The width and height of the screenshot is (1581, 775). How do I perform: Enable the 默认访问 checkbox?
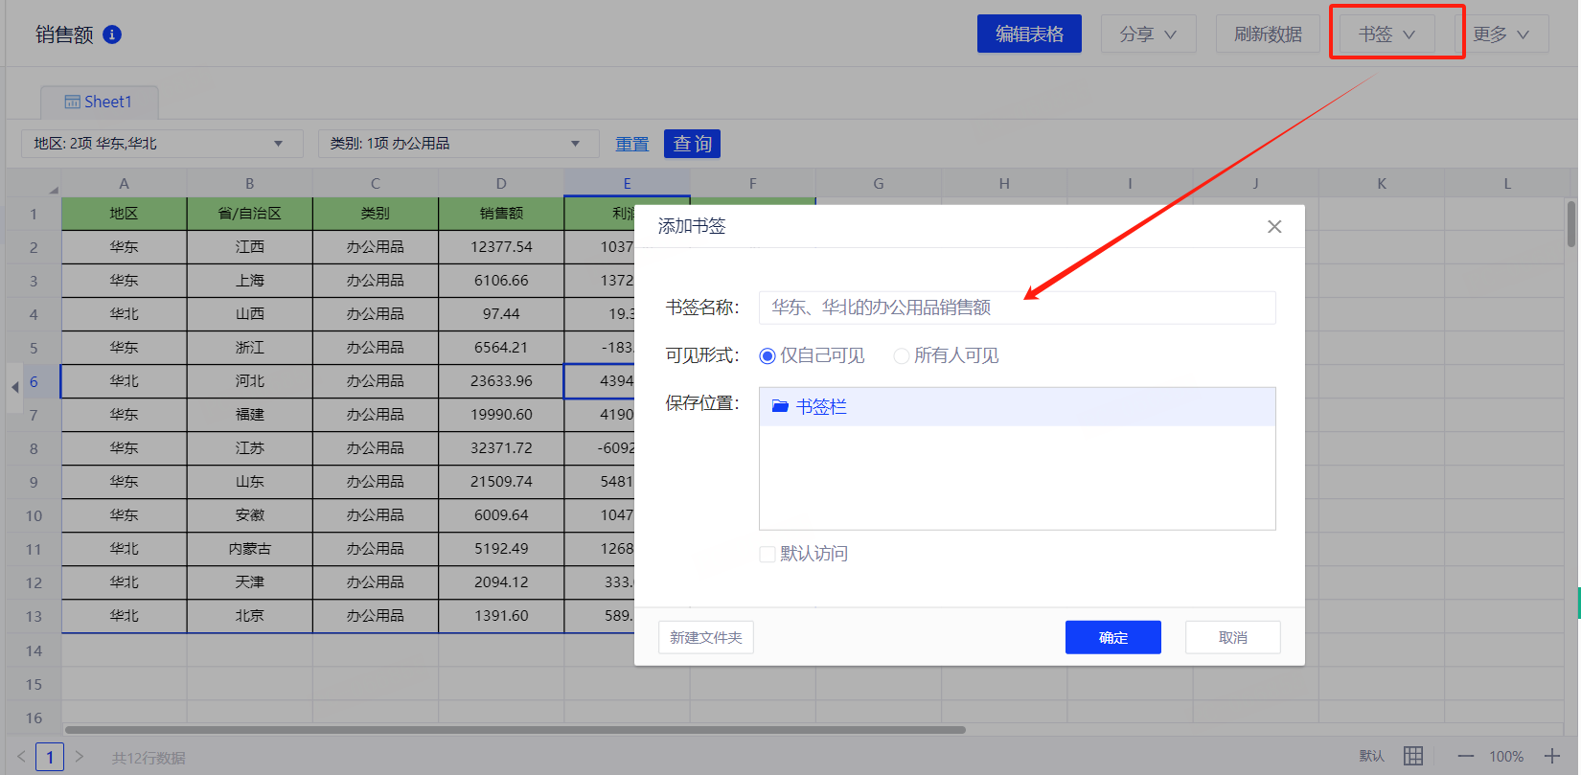tap(768, 555)
